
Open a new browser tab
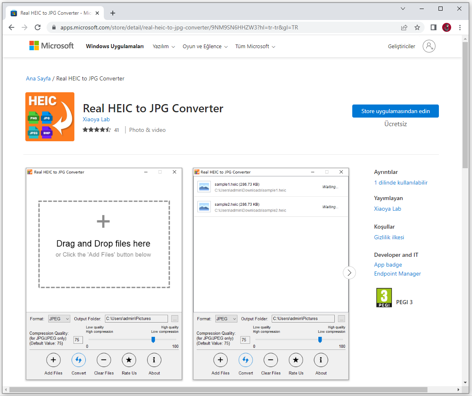coord(113,13)
